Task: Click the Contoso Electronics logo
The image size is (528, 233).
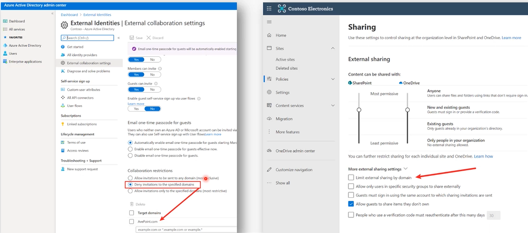Action: 282,9
